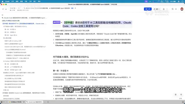Click 往期公开课精选文档资料合集 link
The height and width of the screenshot is (104, 185).
11,21
